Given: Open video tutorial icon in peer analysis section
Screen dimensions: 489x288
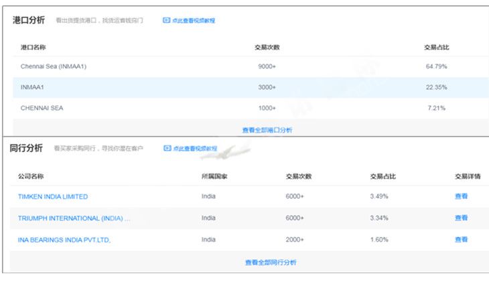Looking at the screenshot, I should [x=167, y=148].
